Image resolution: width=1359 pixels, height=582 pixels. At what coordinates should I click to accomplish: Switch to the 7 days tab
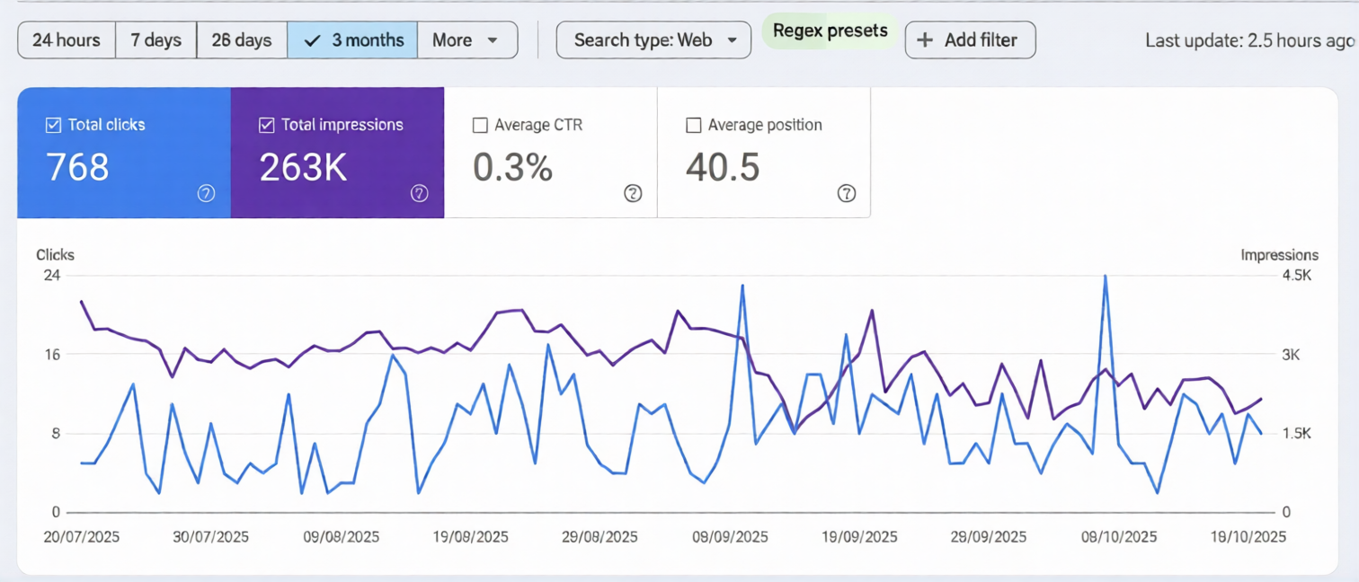(155, 40)
